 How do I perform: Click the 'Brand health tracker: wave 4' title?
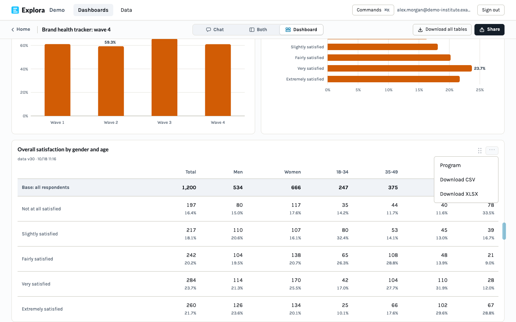76,30
